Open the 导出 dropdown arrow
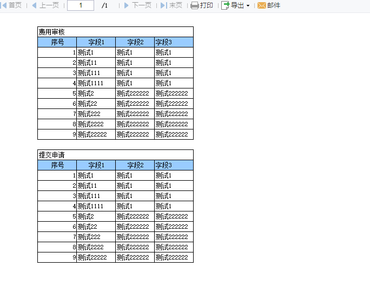The width and height of the screenshot is (370, 287). pos(248,5)
